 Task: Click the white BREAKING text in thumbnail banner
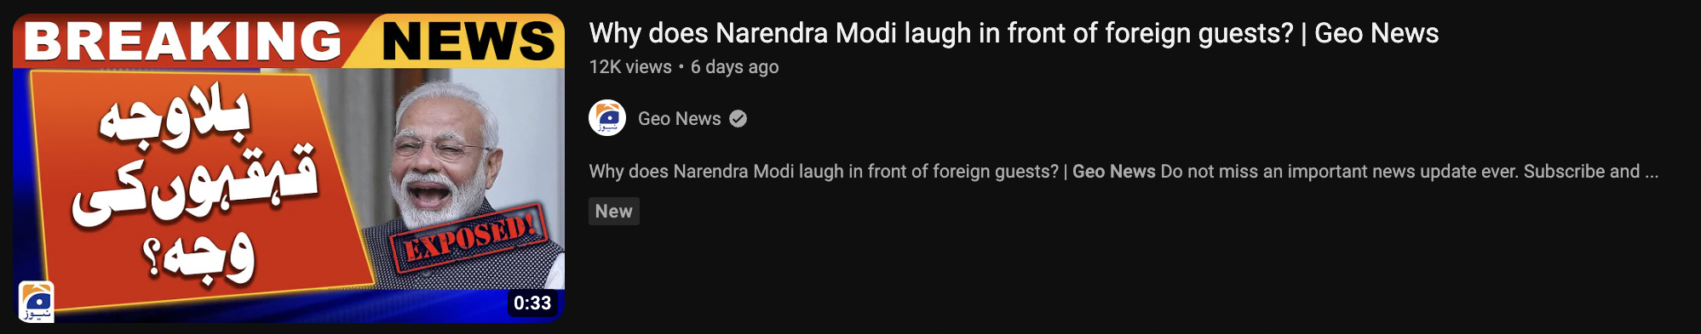click(184, 41)
